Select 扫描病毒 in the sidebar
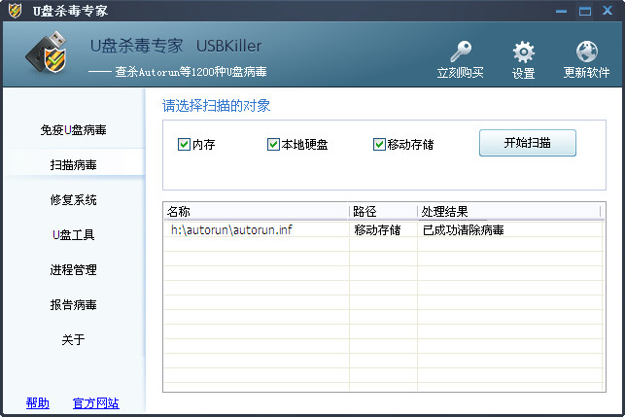This screenshot has width=625, height=417. point(73,164)
